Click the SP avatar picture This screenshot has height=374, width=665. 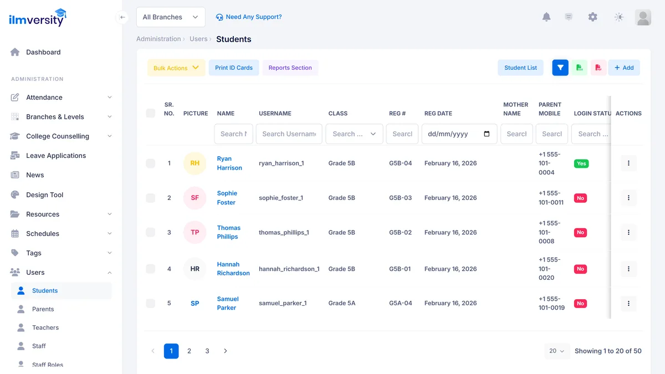(x=195, y=303)
